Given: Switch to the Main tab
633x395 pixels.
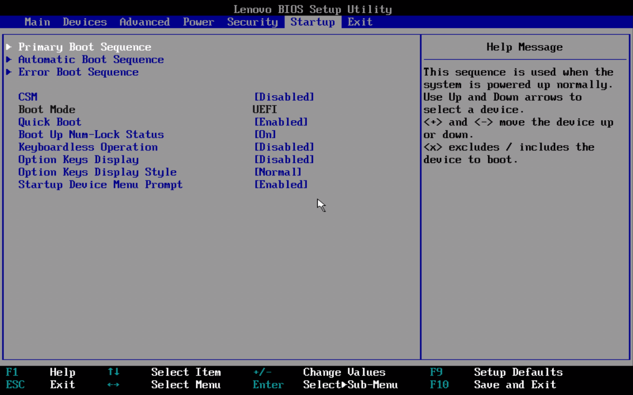Looking at the screenshot, I should pos(37,22).
